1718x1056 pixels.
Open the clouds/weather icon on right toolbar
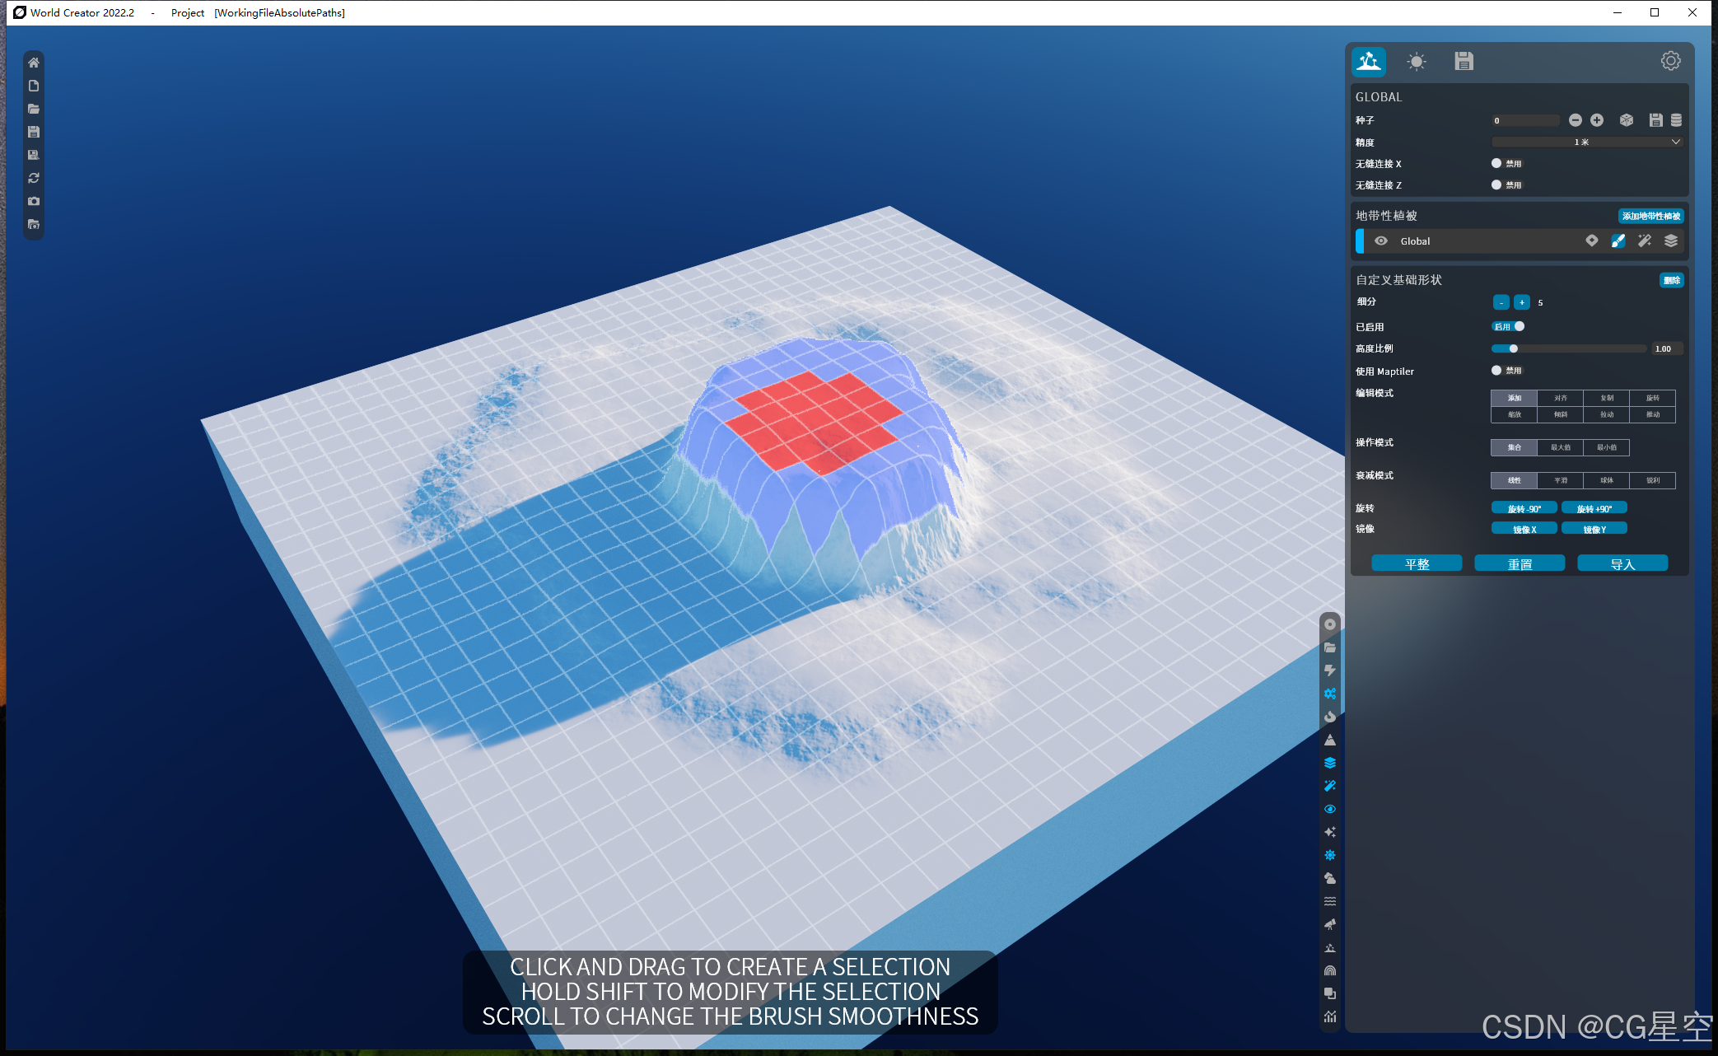click(1331, 878)
